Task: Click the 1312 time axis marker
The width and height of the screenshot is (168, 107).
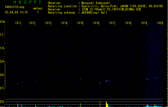Action: (x=32, y=23)
